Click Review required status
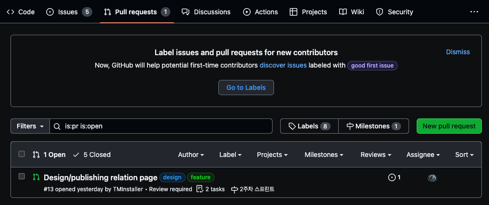Image resolution: width=489 pixels, height=205 pixels. coord(171,189)
